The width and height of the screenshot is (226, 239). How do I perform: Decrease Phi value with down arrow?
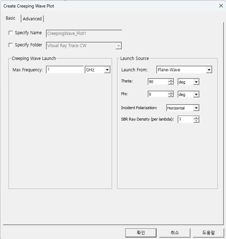pyautogui.click(x=171, y=96)
